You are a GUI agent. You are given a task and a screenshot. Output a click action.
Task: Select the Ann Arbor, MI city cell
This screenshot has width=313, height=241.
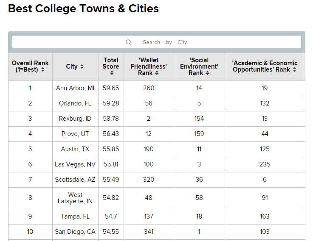point(75,88)
